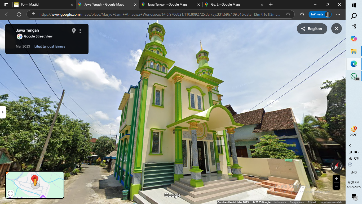The width and height of the screenshot is (362, 204).
Task: Click the minimap thumbnail with pegman
Action: click(35, 185)
